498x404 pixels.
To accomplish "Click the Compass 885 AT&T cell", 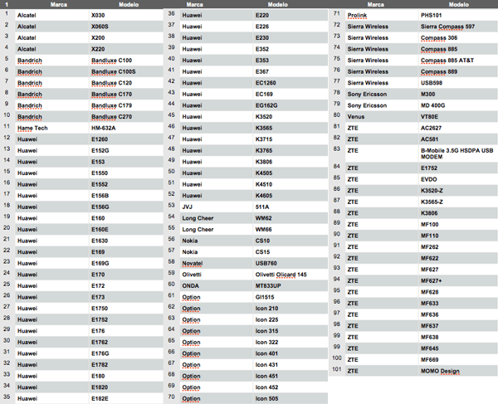I will (458, 61).
